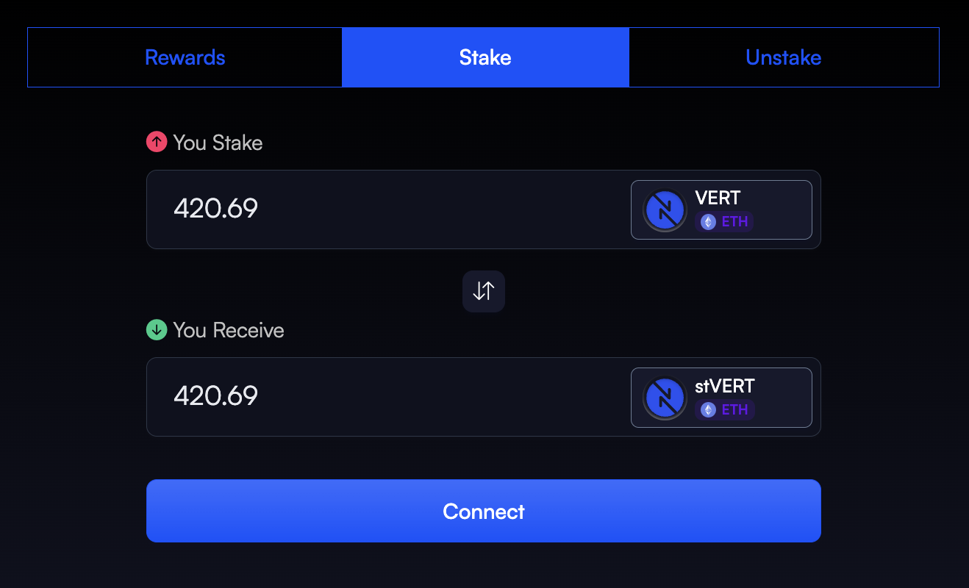
Task: Click the Ethereum icon under stVERT
Action: click(708, 409)
